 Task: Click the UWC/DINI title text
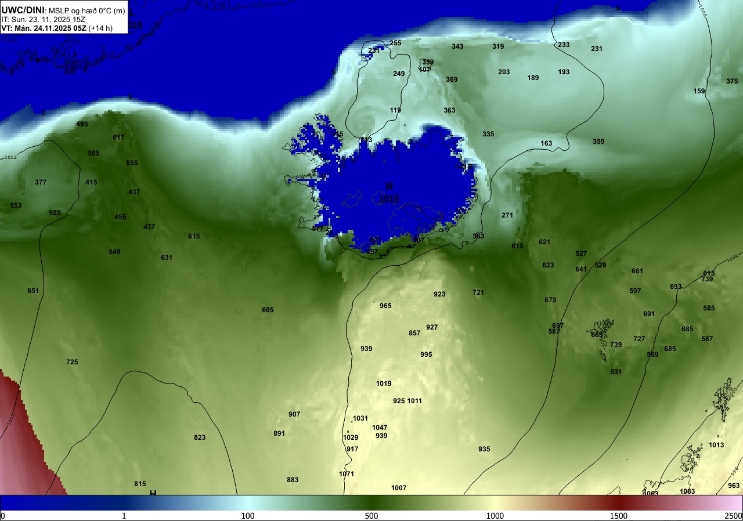23,9
